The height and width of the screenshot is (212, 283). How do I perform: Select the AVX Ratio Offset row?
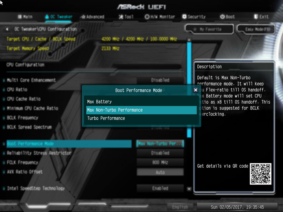(24, 172)
